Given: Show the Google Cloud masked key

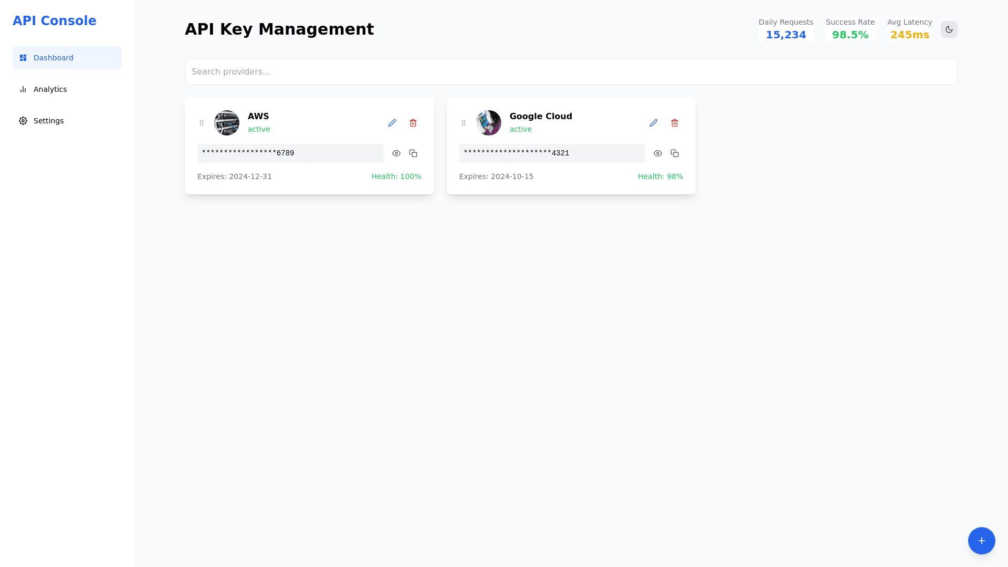Looking at the screenshot, I should [x=658, y=153].
